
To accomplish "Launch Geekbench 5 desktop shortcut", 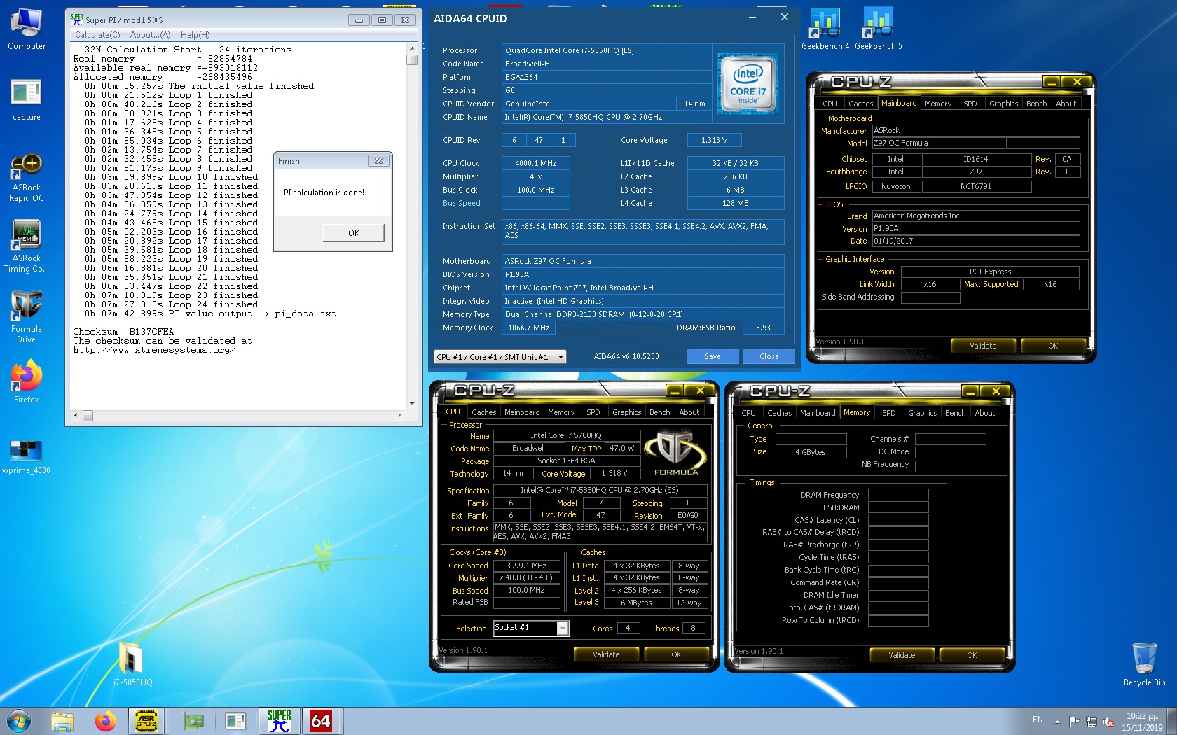I will tap(879, 29).
